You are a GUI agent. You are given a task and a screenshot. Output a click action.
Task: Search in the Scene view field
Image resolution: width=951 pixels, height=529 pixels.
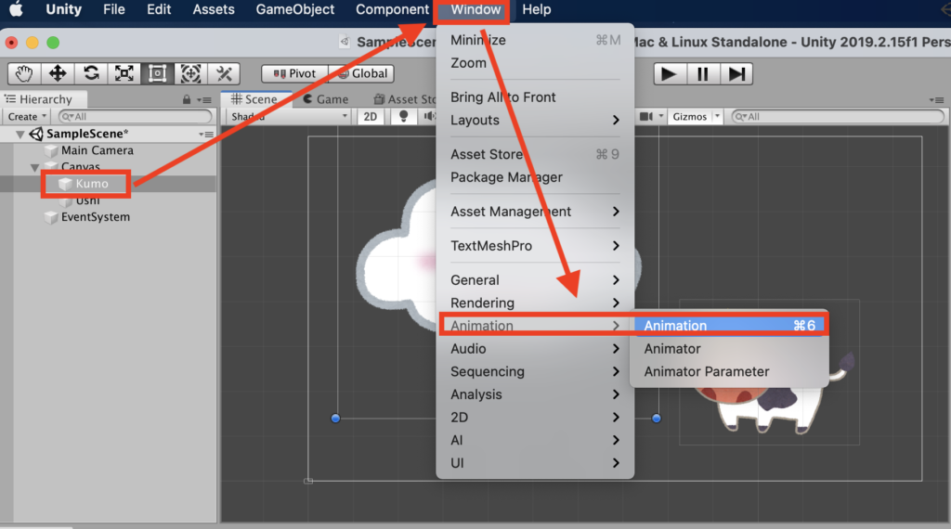click(x=838, y=116)
